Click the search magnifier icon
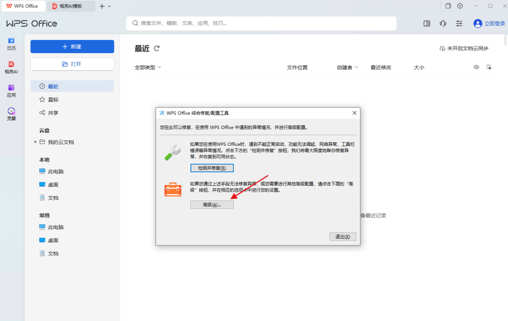 (135, 23)
